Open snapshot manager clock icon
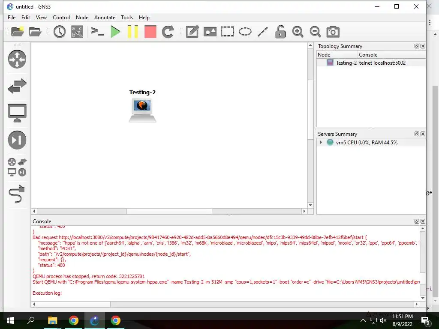439x329 pixels. (x=59, y=32)
